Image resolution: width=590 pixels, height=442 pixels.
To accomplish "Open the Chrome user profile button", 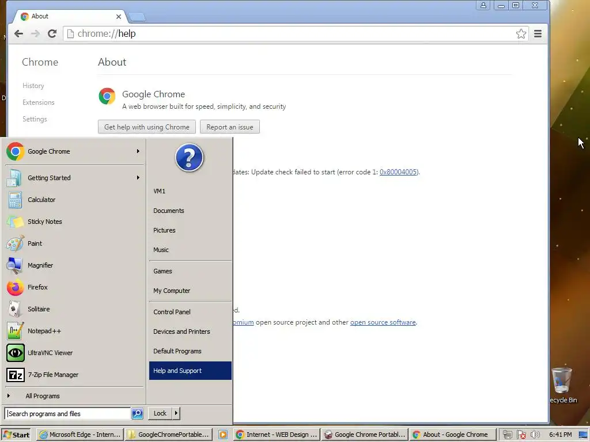I will tap(483, 5).
